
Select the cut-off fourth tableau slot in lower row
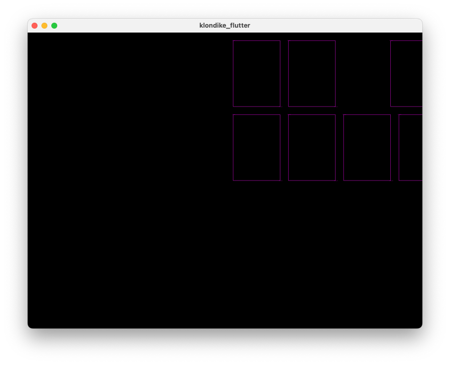pos(411,147)
